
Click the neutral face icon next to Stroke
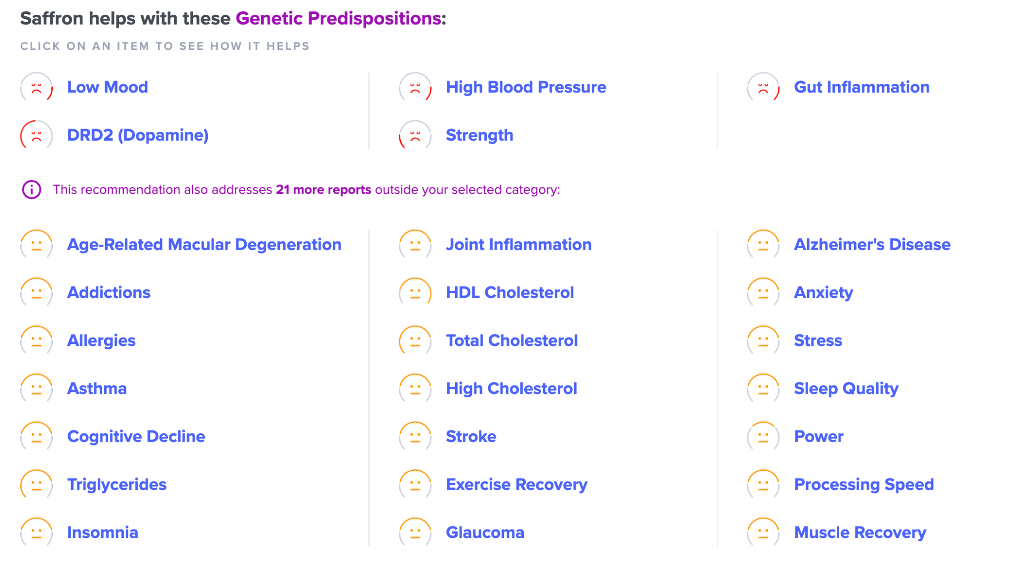coord(415,437)
